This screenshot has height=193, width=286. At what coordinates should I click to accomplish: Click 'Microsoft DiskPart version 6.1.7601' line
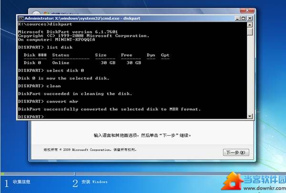[x=68, y=32]
